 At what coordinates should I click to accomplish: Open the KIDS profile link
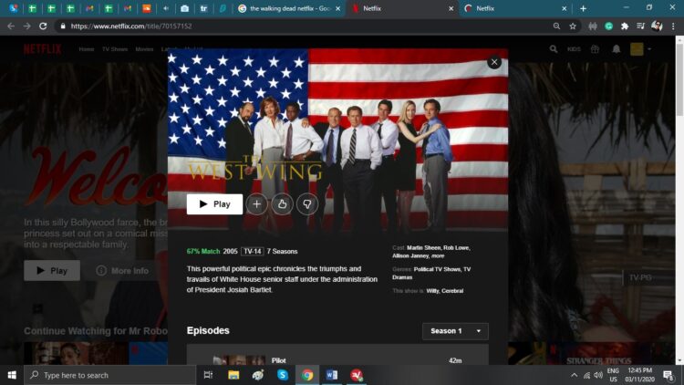coord(574,49)
